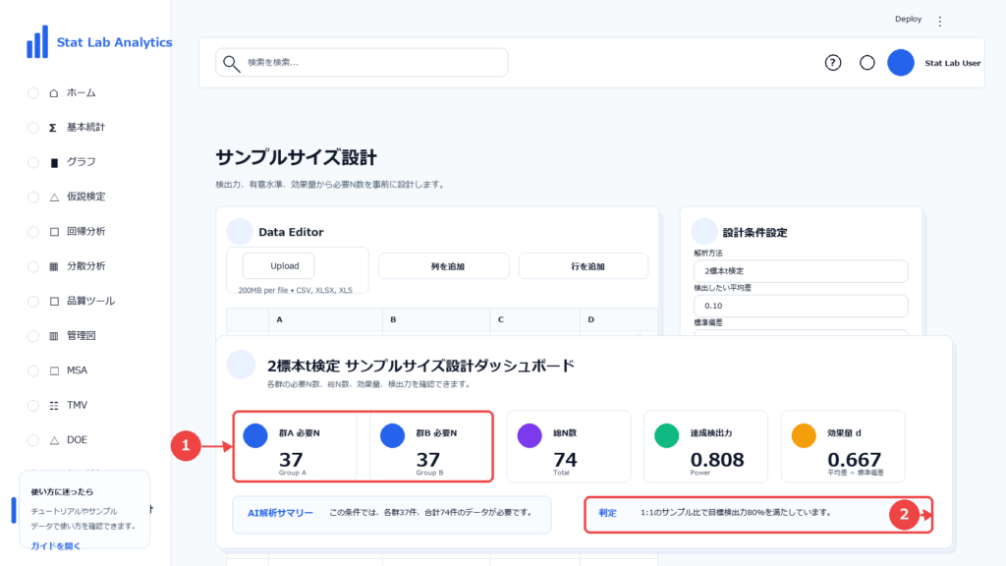
Task: Open the ホーム page label
Action: click(x=82, y=93)
